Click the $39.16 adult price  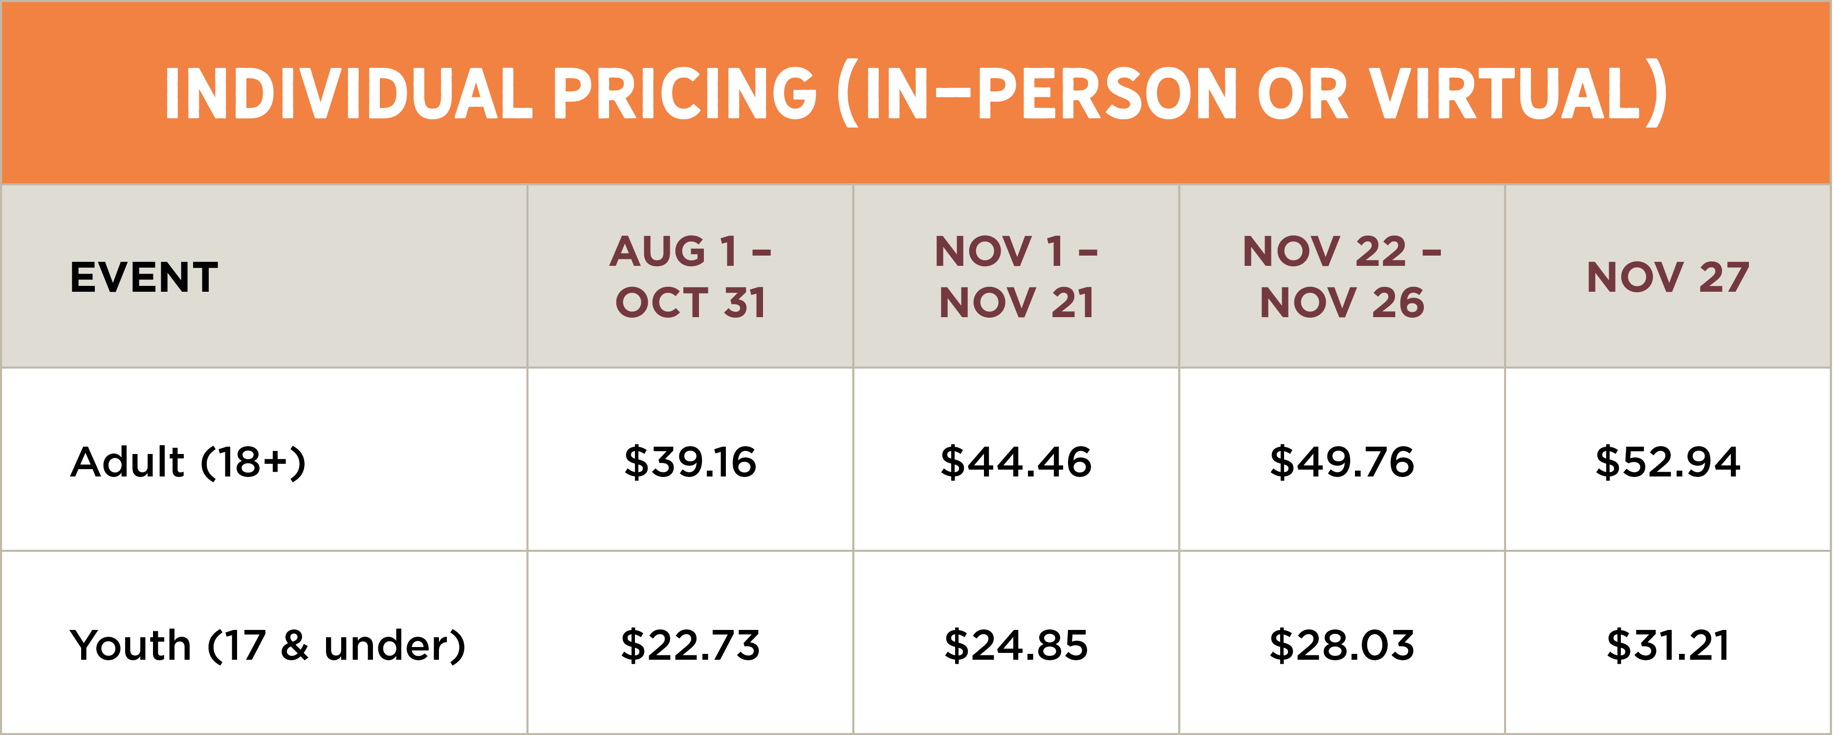tap(690, 462)
